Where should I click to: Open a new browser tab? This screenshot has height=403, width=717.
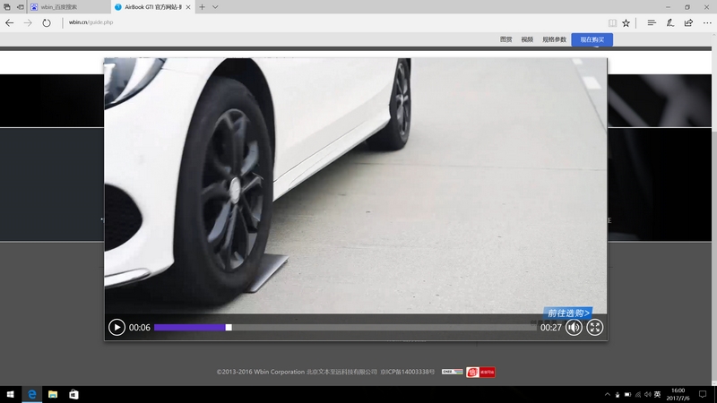202,7
